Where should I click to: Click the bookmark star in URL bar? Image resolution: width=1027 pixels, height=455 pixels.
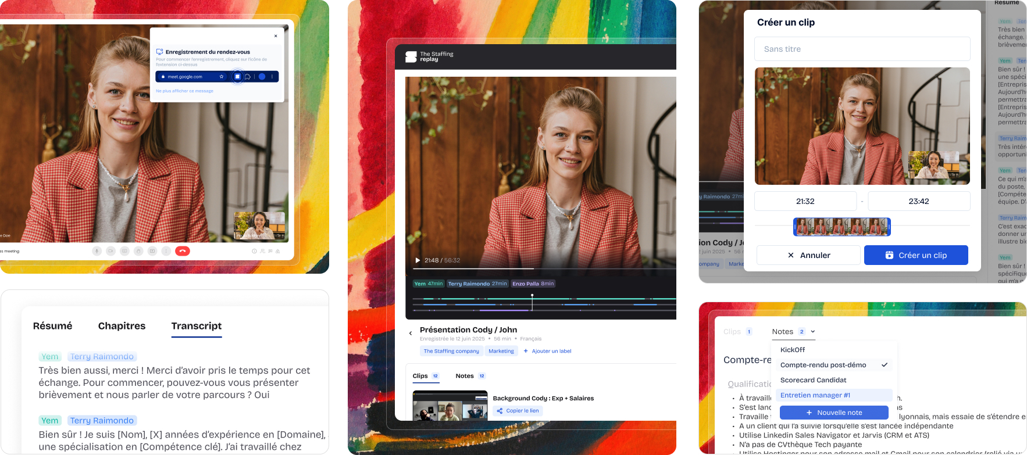[222, 77]
